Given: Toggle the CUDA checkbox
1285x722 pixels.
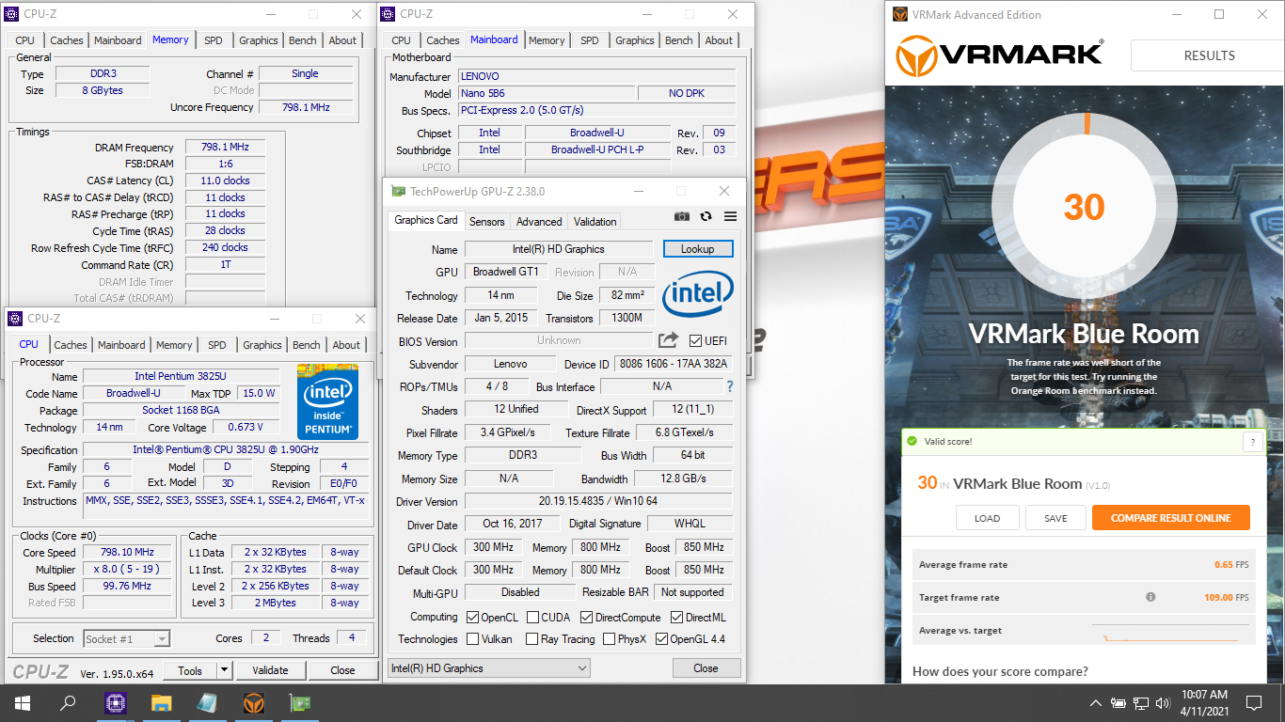Looking at the screenshot, I should [532, 618].
